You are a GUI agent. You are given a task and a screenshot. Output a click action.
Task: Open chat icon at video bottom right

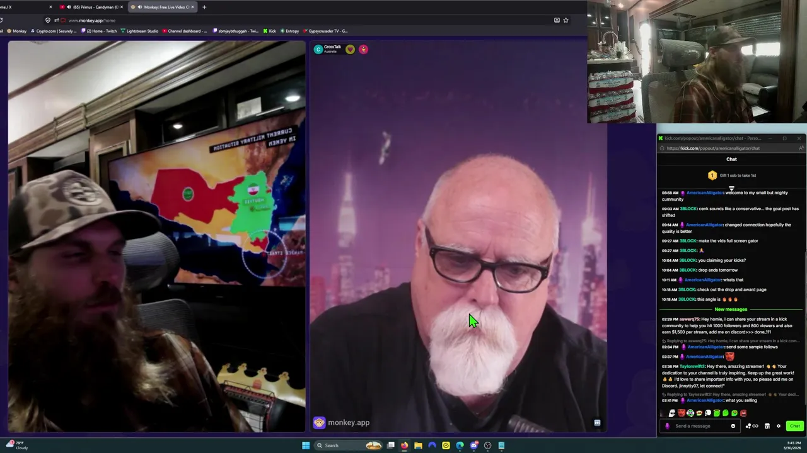point(596,423)
